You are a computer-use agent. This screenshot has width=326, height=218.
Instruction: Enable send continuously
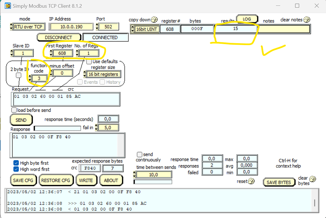click(139, 155)
